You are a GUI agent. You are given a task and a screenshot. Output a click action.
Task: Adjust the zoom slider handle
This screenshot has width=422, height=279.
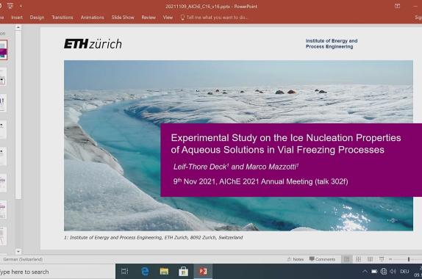[x=409, y=259]
